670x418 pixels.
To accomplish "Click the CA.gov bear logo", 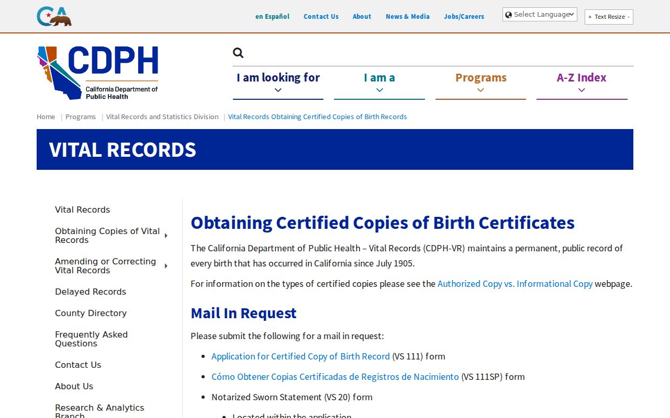I will tap(54, 16).
